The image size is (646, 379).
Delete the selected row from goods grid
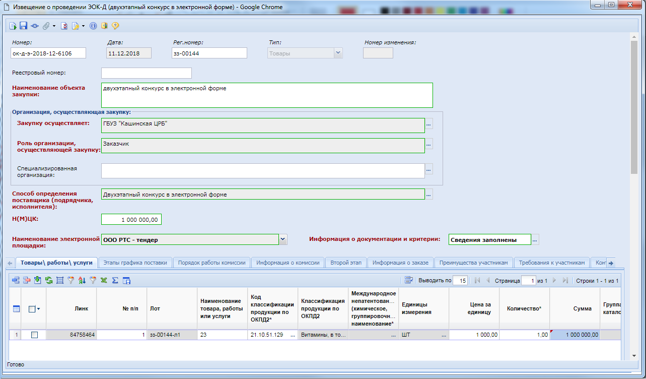(x=27, y=280)
